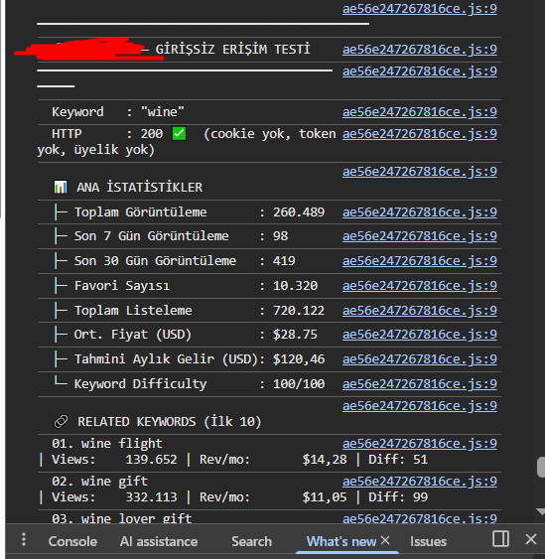Select the wine flight views 139.652
Viewport: 545px width, 559px height.
pos(151,459)
